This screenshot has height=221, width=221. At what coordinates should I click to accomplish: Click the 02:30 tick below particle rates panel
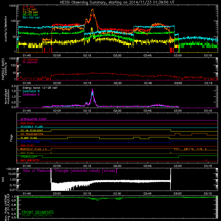click(118, 83)
